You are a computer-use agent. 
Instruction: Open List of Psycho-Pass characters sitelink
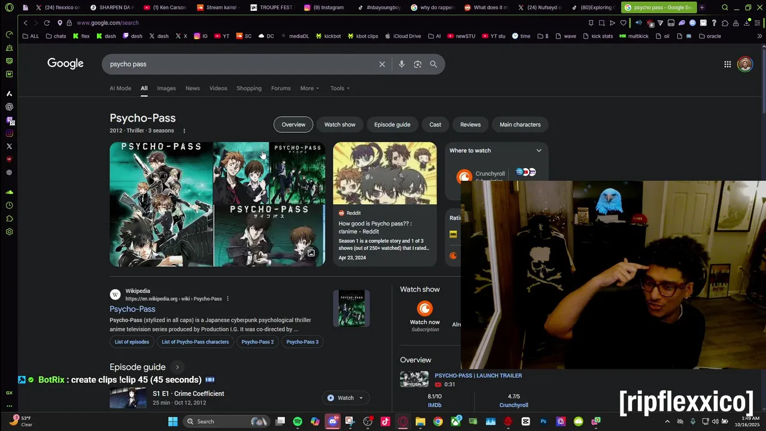point(195,342)
